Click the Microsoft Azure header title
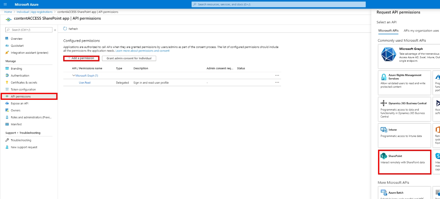Screen dimensions: 440x199 (x=27, y=4)
